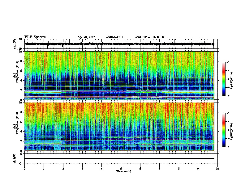Click the upper color scale's log(PSD) unit label
Image resolution: width=245 pixels, height=189 pixels.
232,81
